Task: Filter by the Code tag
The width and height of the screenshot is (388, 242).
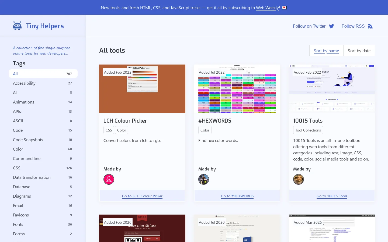Action: point(43,130)
